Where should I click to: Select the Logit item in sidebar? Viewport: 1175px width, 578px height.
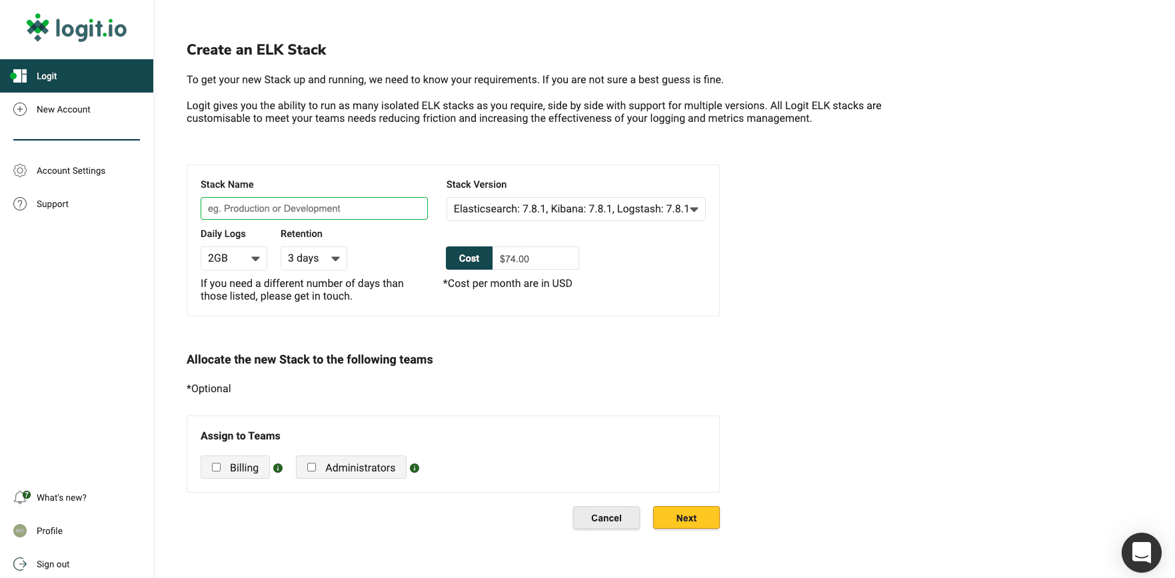[x=77, y=76]
